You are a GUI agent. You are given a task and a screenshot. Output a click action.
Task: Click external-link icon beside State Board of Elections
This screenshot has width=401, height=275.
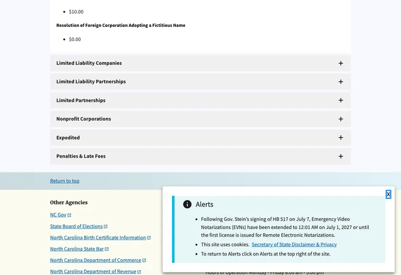[106, 226]
